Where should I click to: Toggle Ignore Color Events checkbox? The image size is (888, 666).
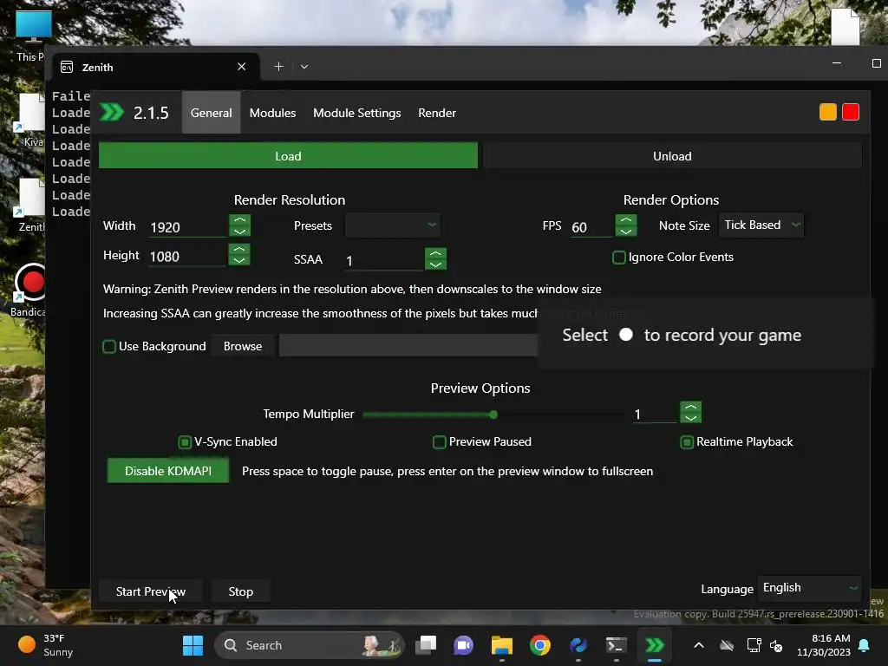coord(619,257)
